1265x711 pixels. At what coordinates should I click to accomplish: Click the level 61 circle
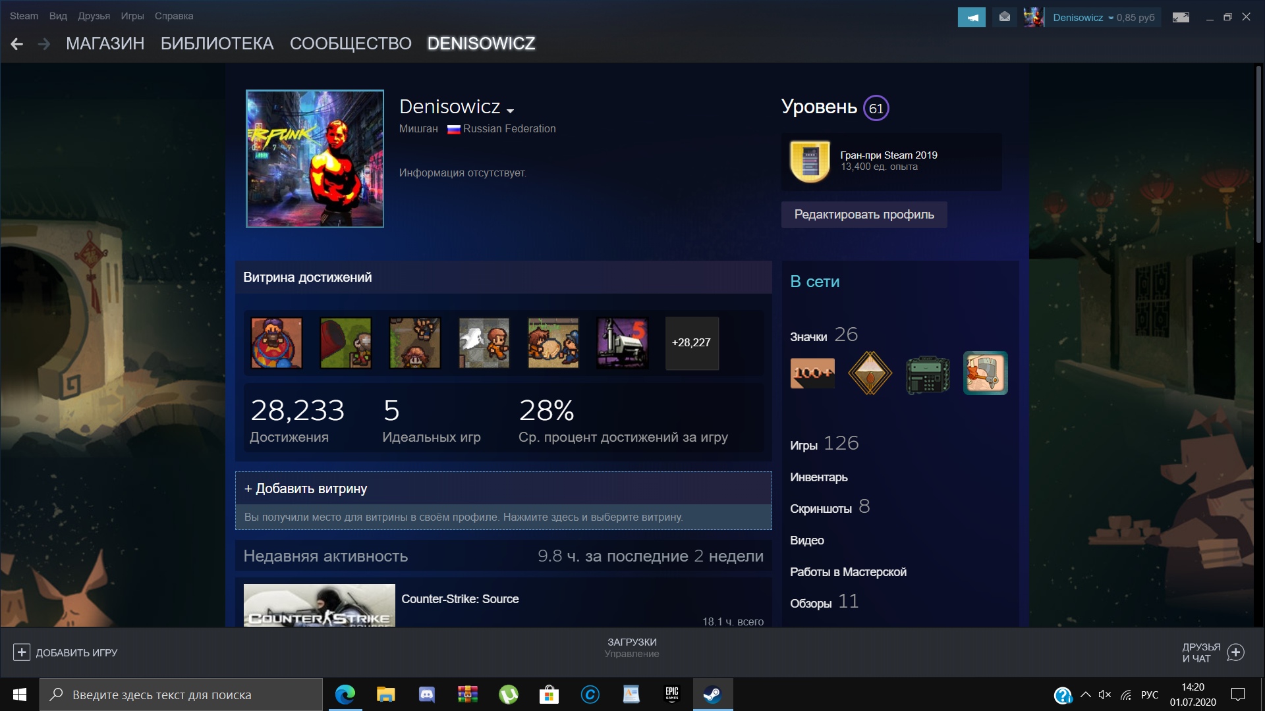876,108
